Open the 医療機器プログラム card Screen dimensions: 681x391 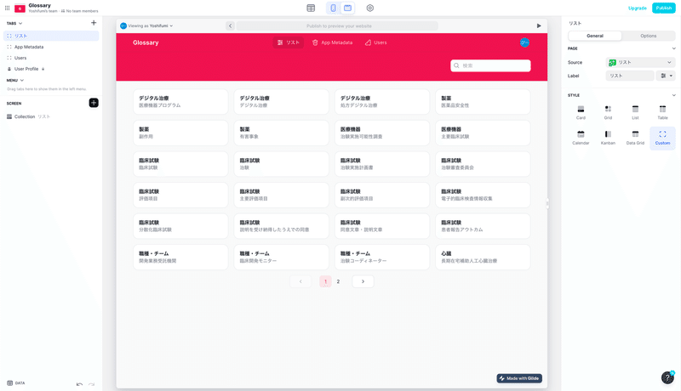pos(180,102)
